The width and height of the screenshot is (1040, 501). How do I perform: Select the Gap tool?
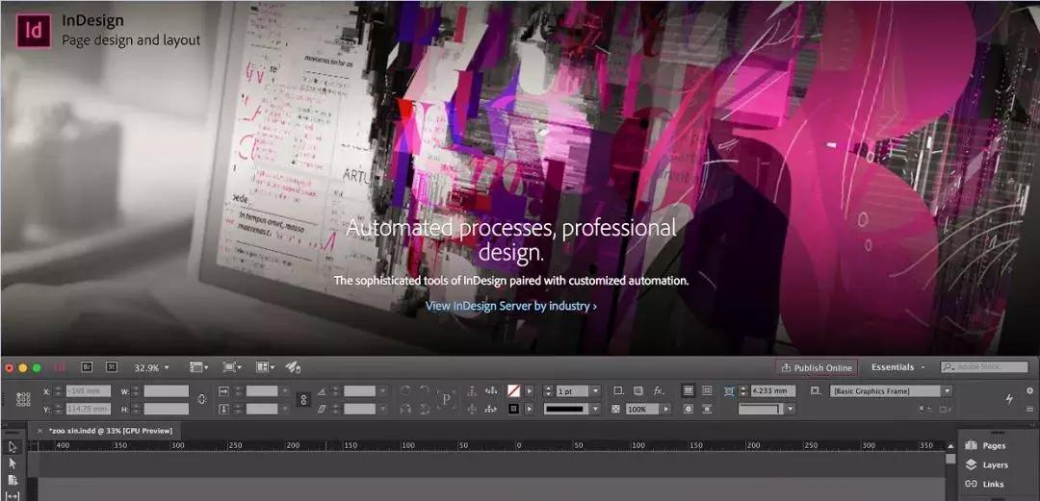coord(13,495)
